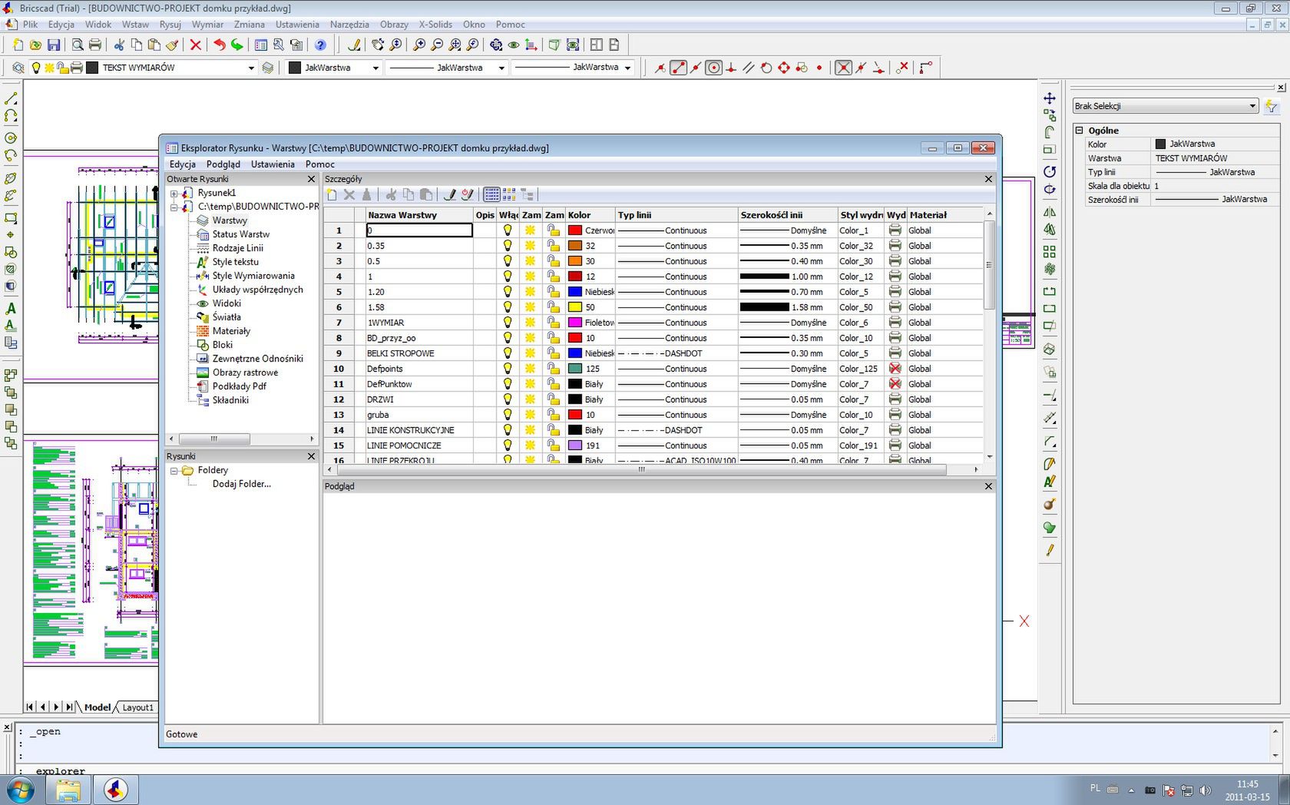Viewport: 1290px width, 805px height.
Task: Click the layer name field of row 1
Action: 419,230
